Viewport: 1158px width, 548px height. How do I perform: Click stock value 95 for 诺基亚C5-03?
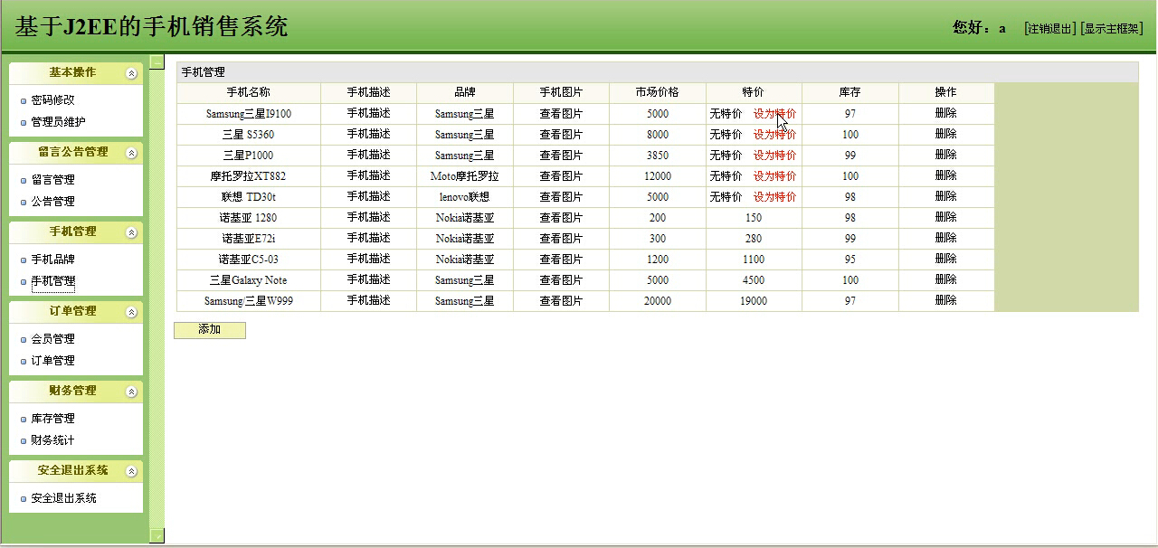tap(850, 260)
